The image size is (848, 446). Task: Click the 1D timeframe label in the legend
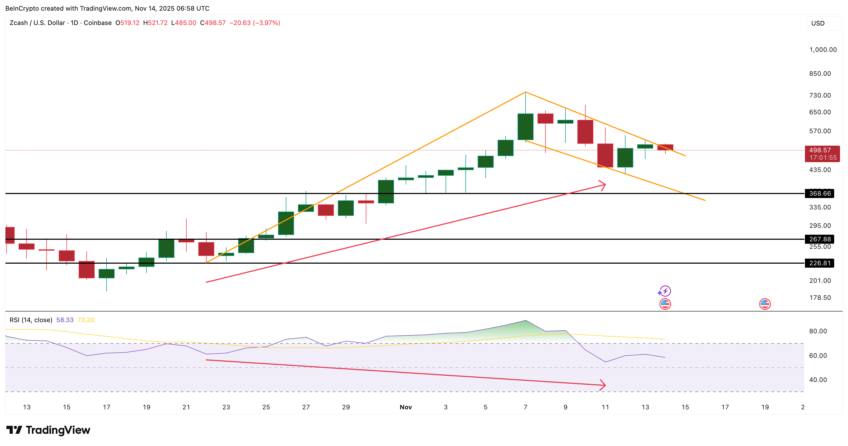(x=74, y=23)
